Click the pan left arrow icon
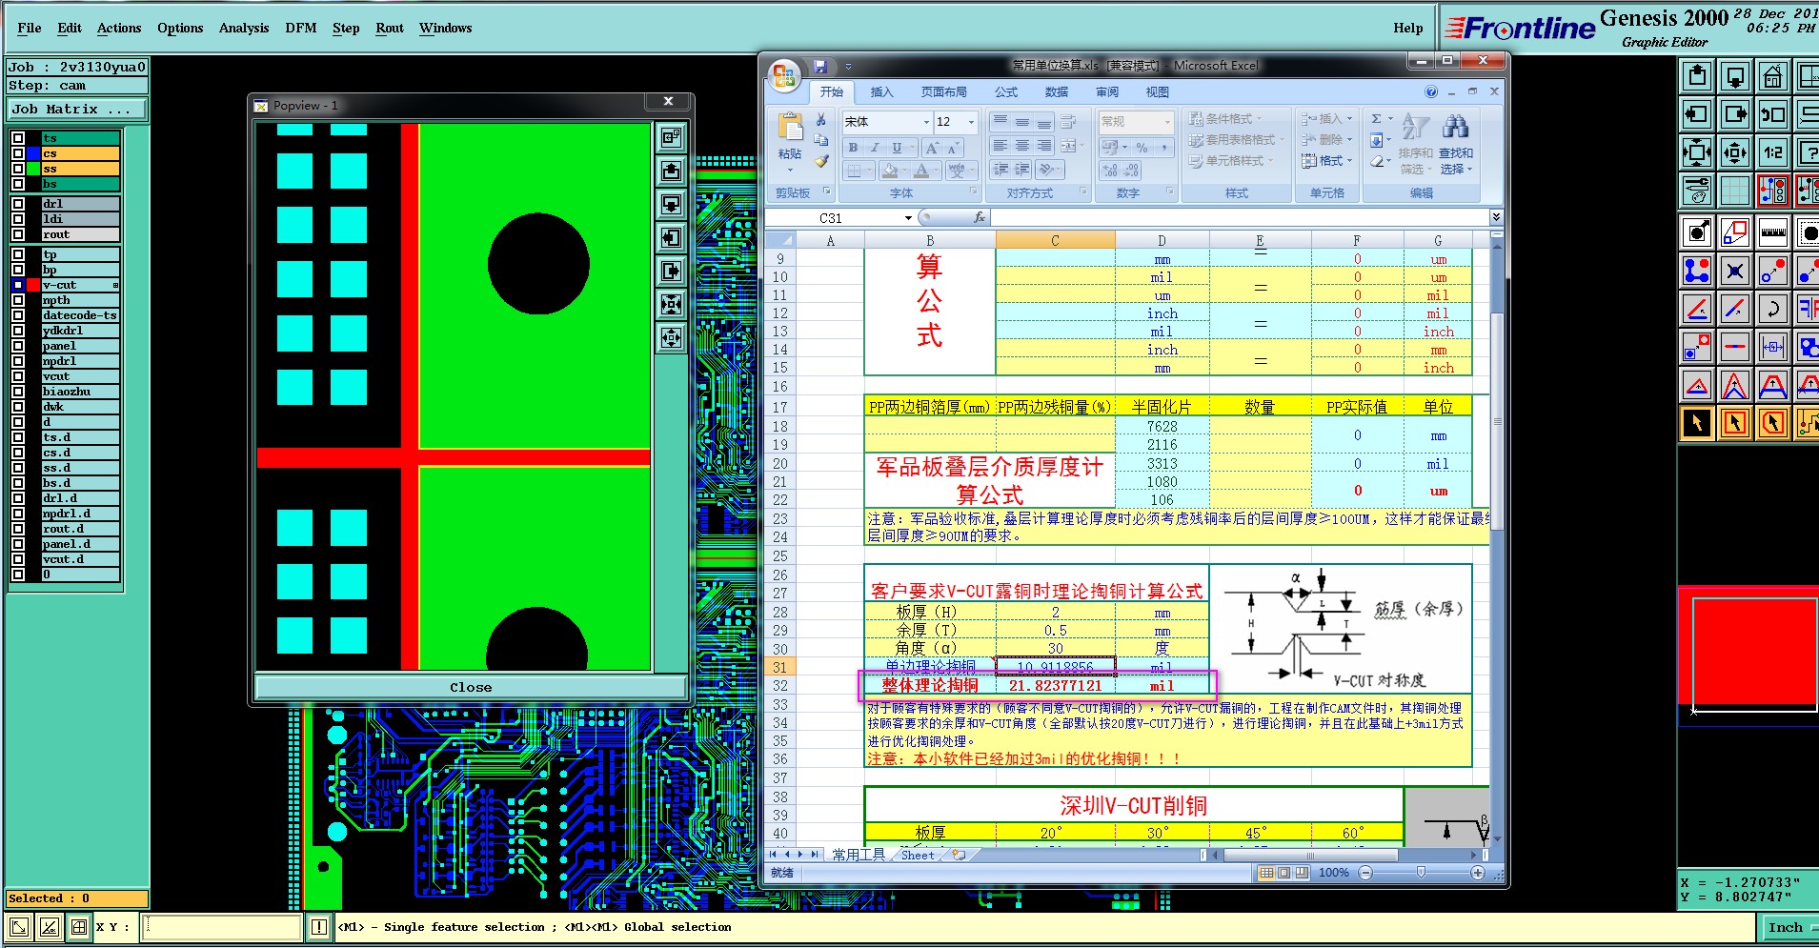The width and height of the screenshot is (1819, 948). coord(1697,114)
